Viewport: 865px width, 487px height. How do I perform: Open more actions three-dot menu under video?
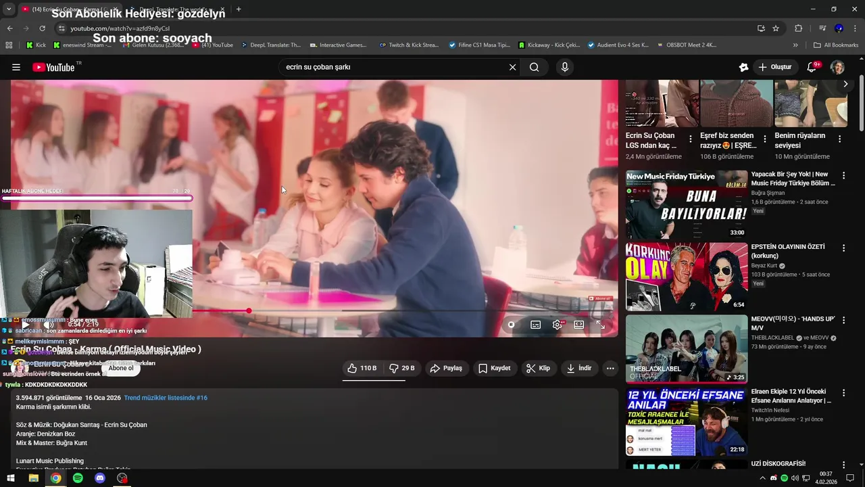[x=610, y=368]
